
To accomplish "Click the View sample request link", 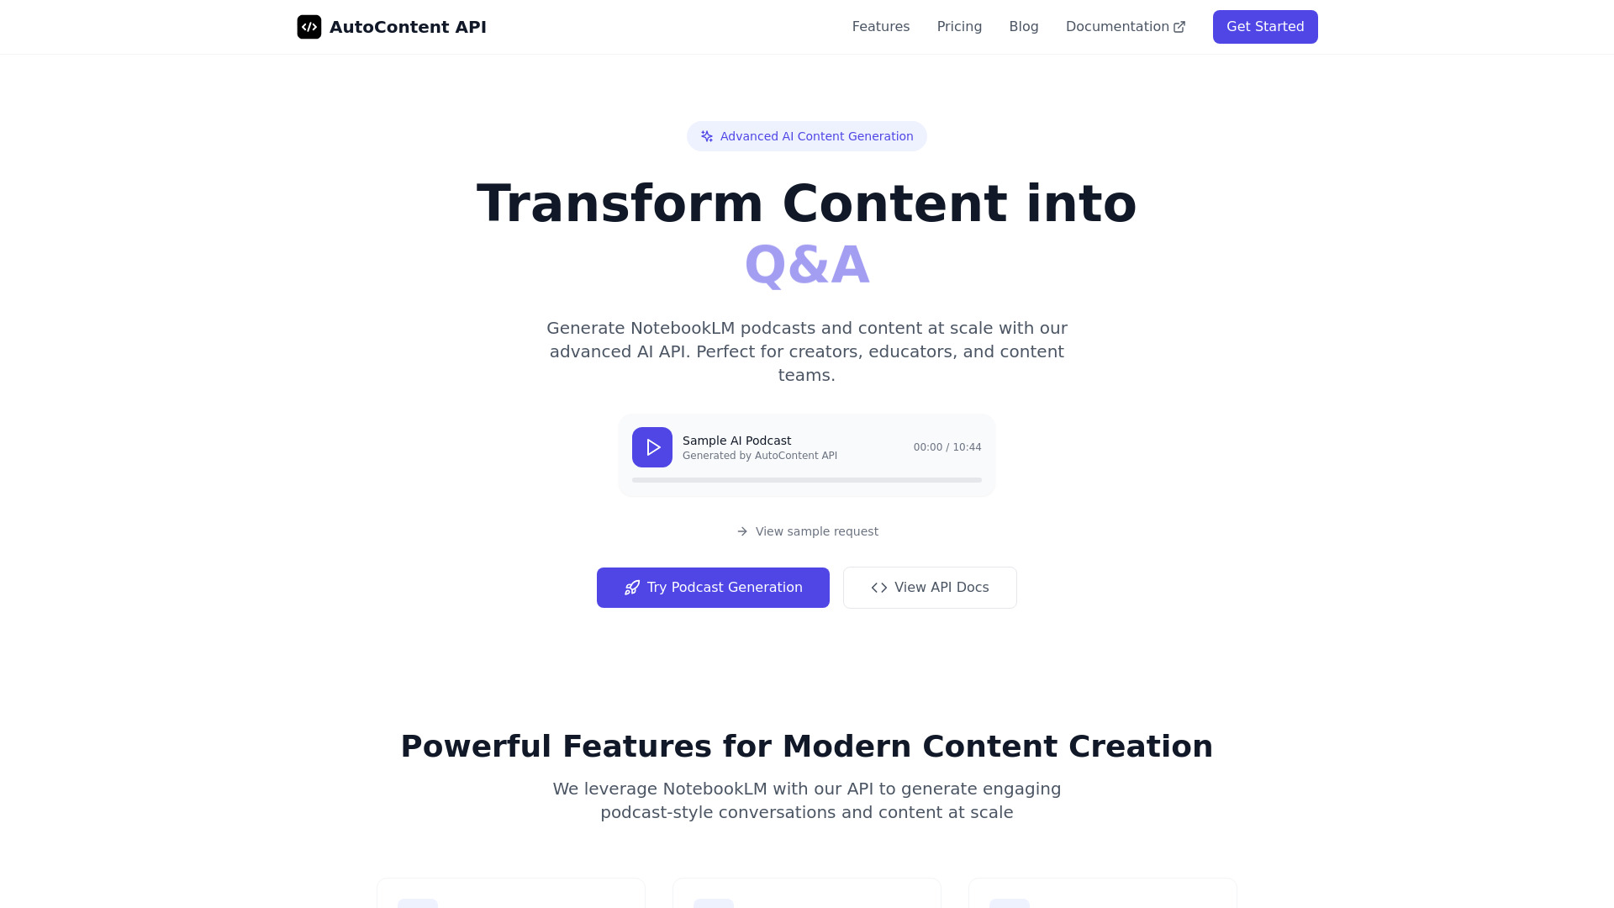I will pos(806,531).
